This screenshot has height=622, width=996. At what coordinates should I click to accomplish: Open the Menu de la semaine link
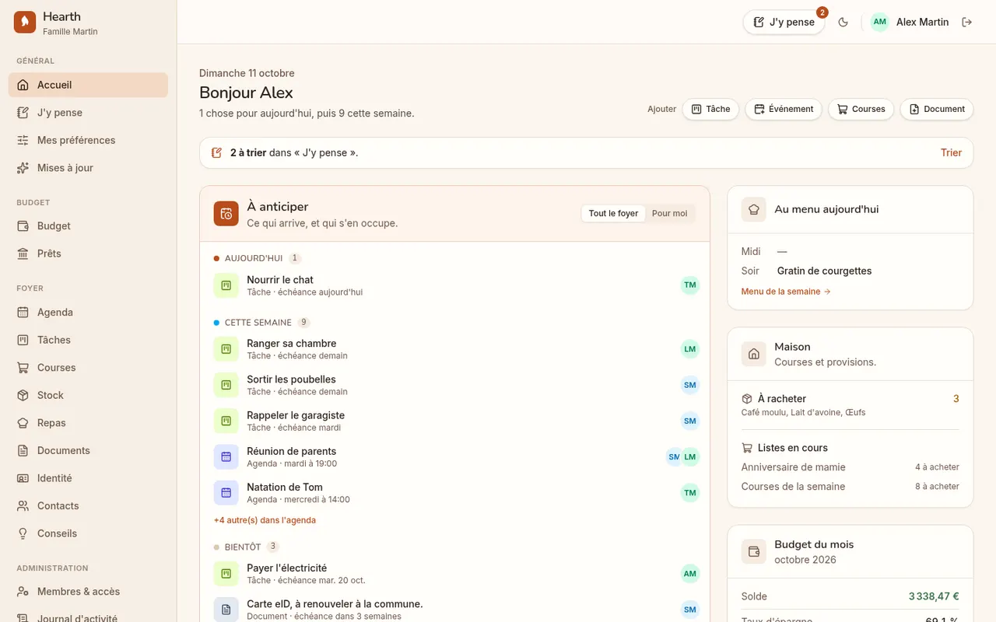[786, 292]
